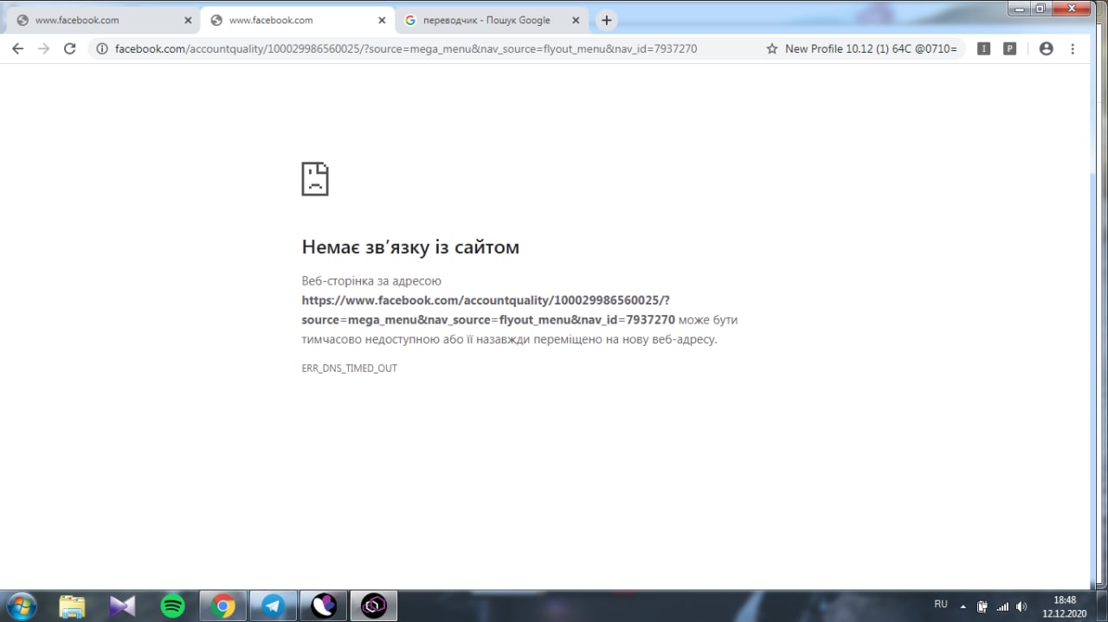Select the second www.facebook.com tab
The width and height of the screenshot is (1108, 622).
click(296, 20)
